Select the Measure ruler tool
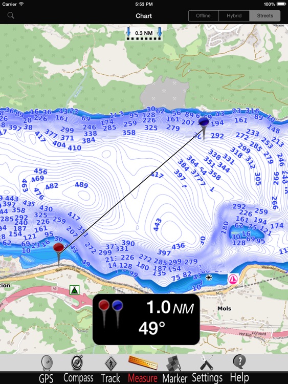Viewport: 288px width, 384px height. (143, 369)
